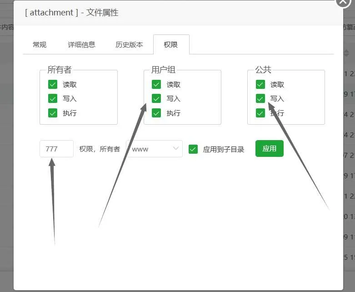
Task: Click the 777 permission input field
Action: tap(56, 149)
